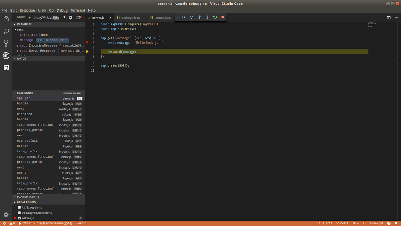Step into in the debug toolbar

[199, 17]
